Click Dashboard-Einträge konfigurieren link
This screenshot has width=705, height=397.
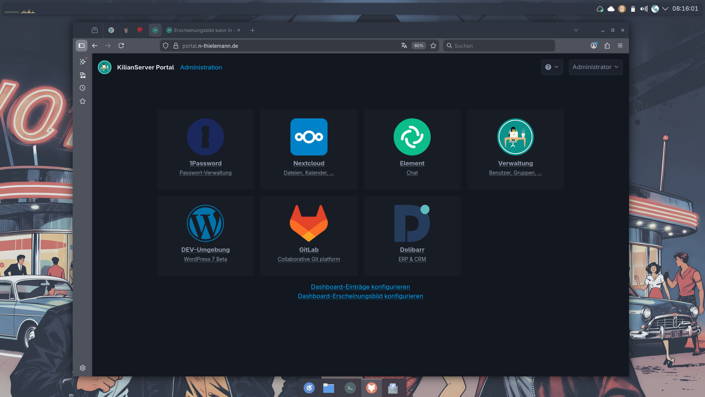coord(360,287)
